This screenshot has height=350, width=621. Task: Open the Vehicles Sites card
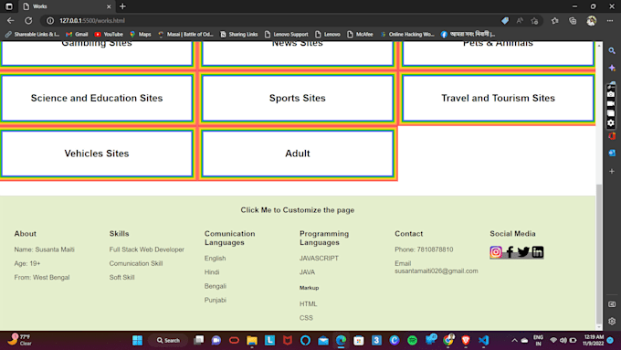[97, 154]
